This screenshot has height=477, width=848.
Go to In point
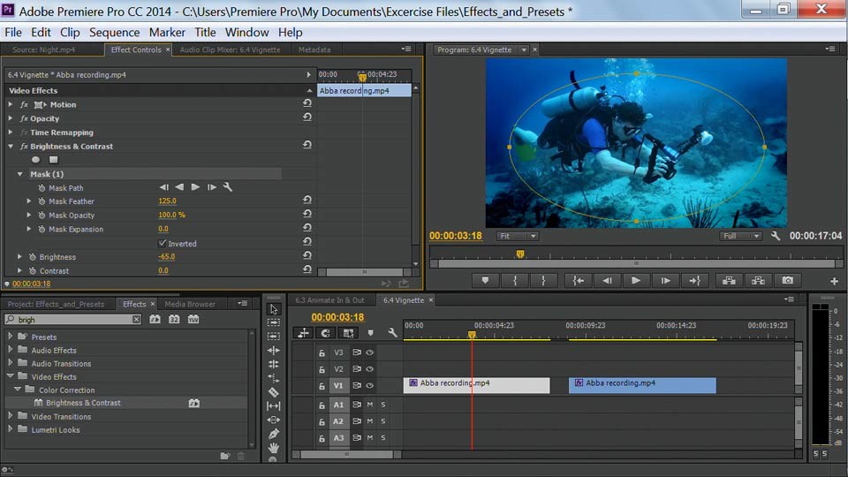(x=578, y=280)
